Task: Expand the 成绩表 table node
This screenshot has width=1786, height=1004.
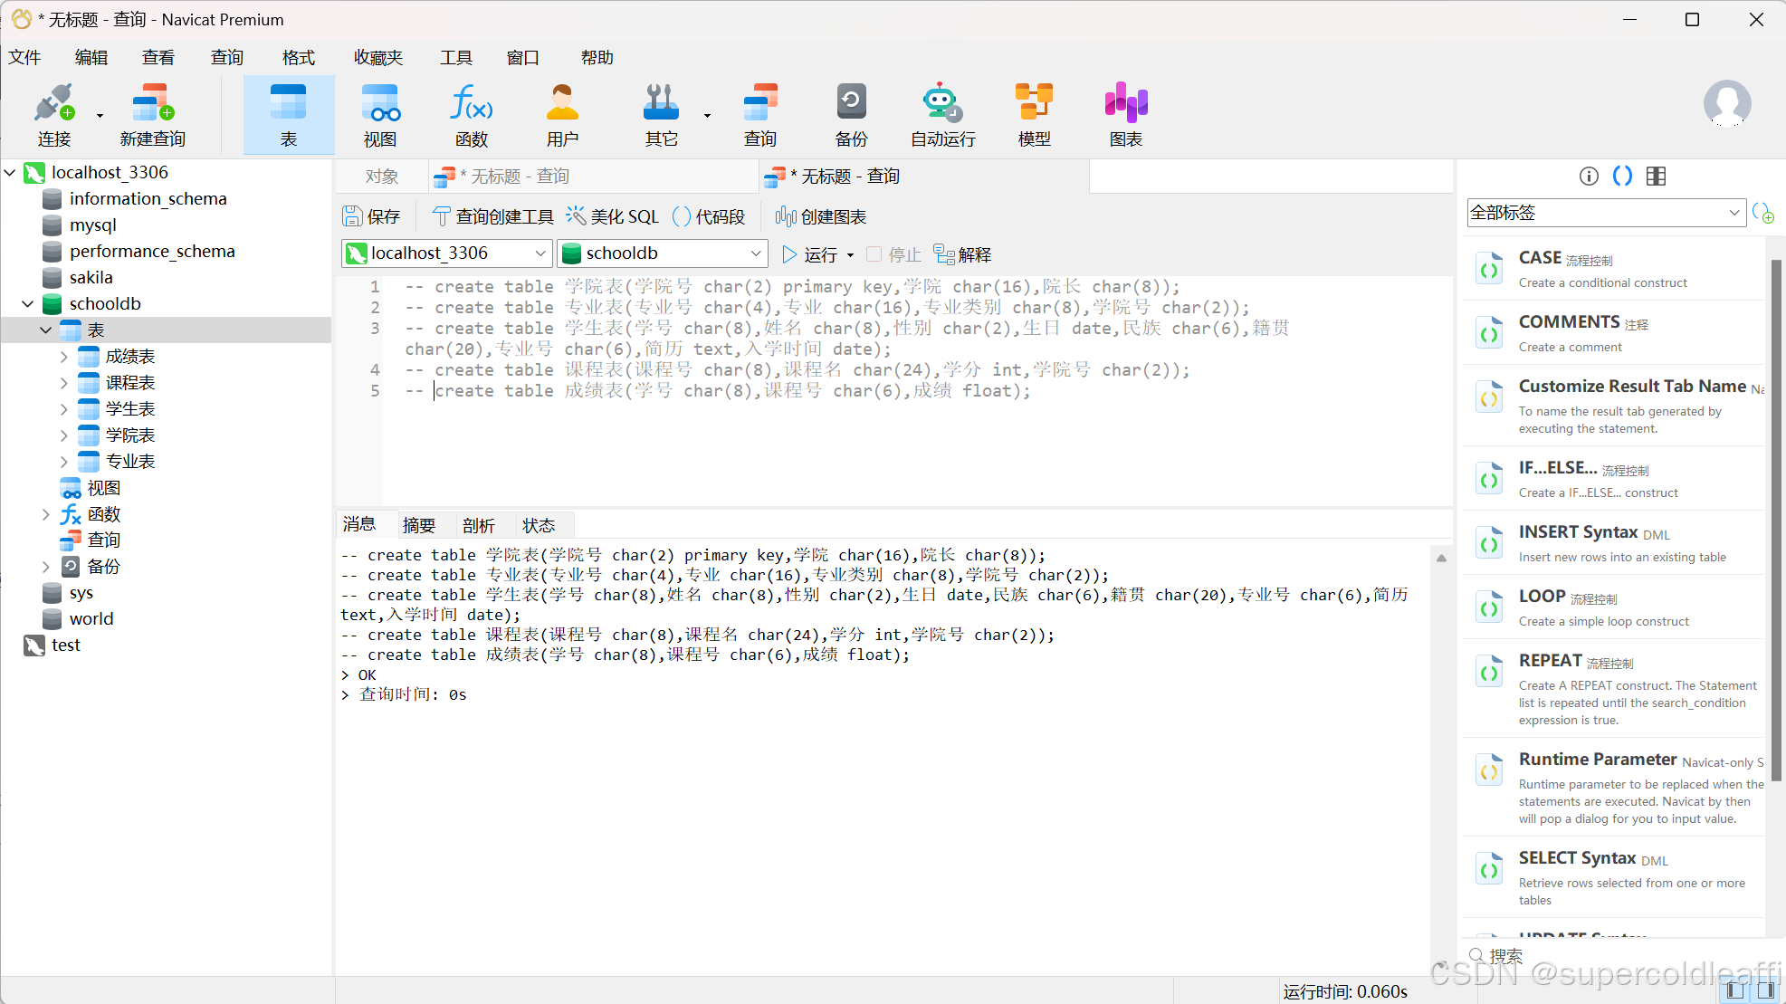Action: click(x=63, y=357)
